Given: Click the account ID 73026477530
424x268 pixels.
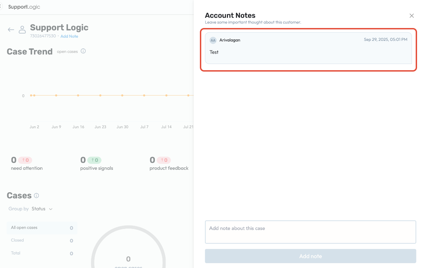Looking at the screenshot, I should 43,36.
